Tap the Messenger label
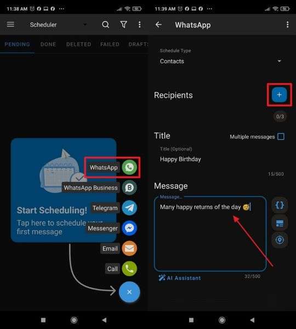The width and height of the screenshot is (296, 329). [x=103, y=228]
